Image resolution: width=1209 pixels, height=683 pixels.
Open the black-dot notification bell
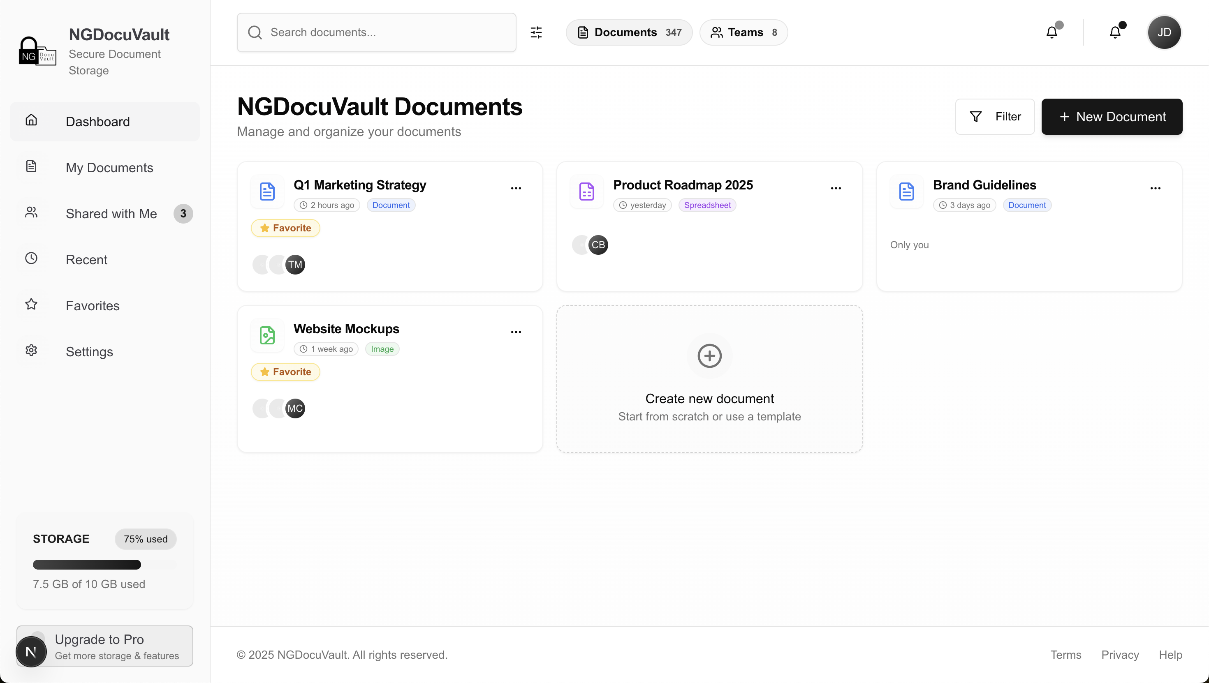[x=1115, y=32]
